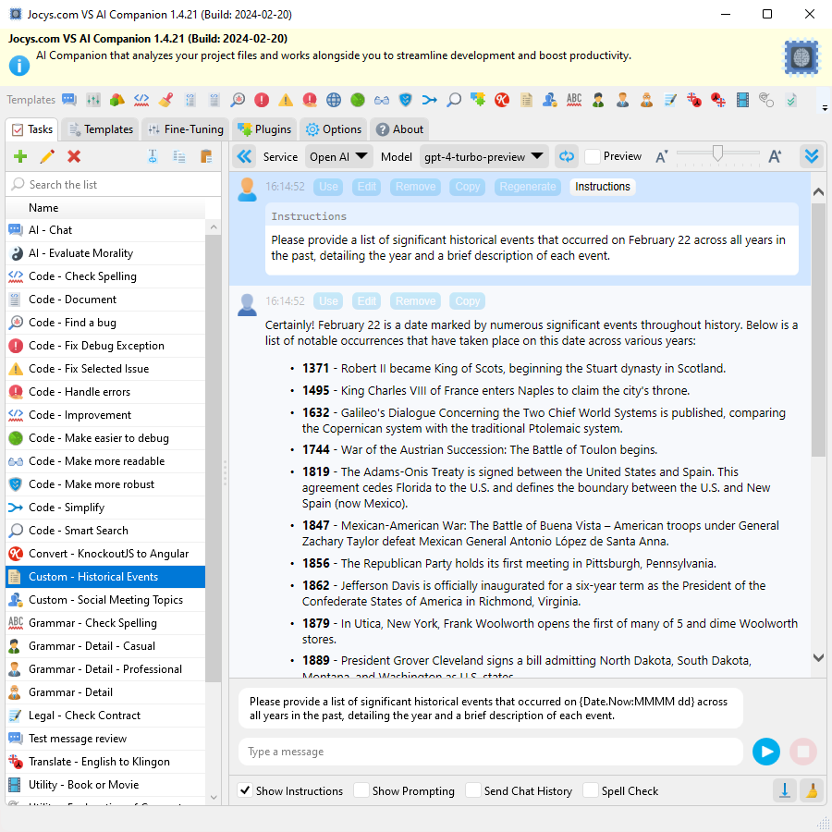832x832 pixels.
Task: Send message with blue play button
Action: [x=766, y=752]
